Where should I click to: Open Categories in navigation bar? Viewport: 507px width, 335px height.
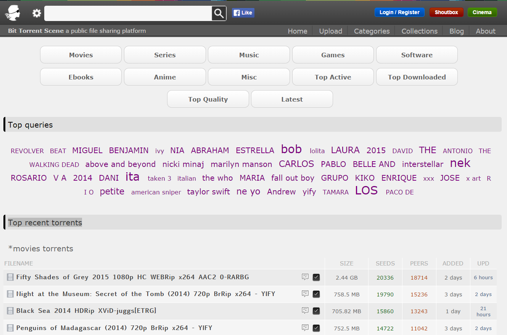[372, 31]
